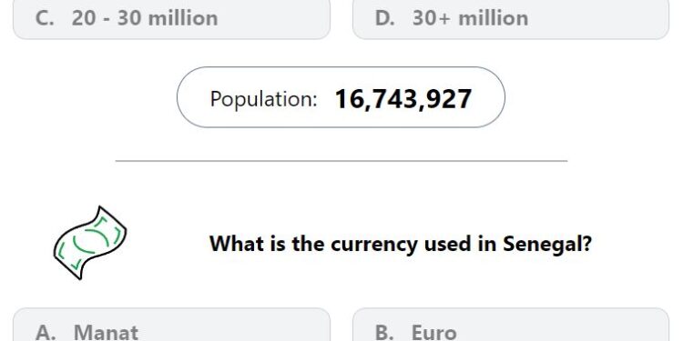
Task: Click the "Population:" label text
Action: pyautogui.click(x=263, y=99)
